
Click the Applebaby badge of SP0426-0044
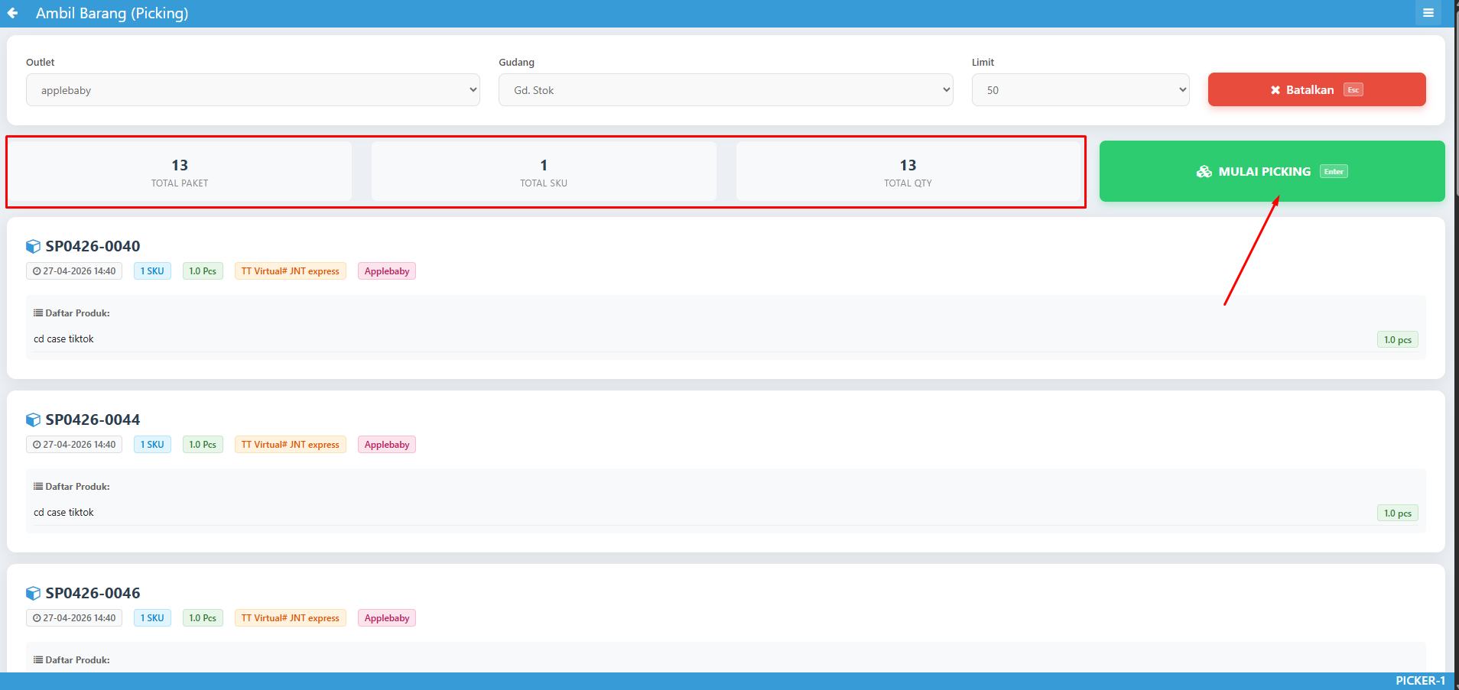tap(387, 445)
